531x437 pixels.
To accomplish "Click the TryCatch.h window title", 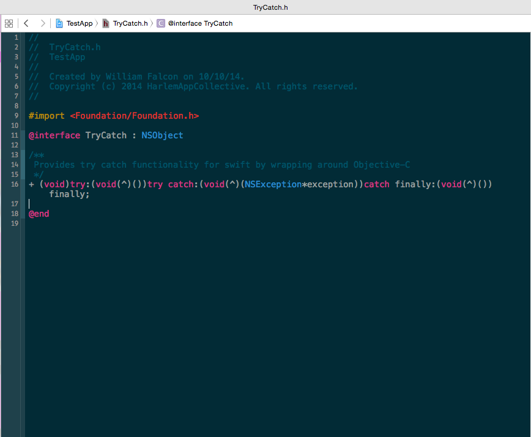I will 270,7.
